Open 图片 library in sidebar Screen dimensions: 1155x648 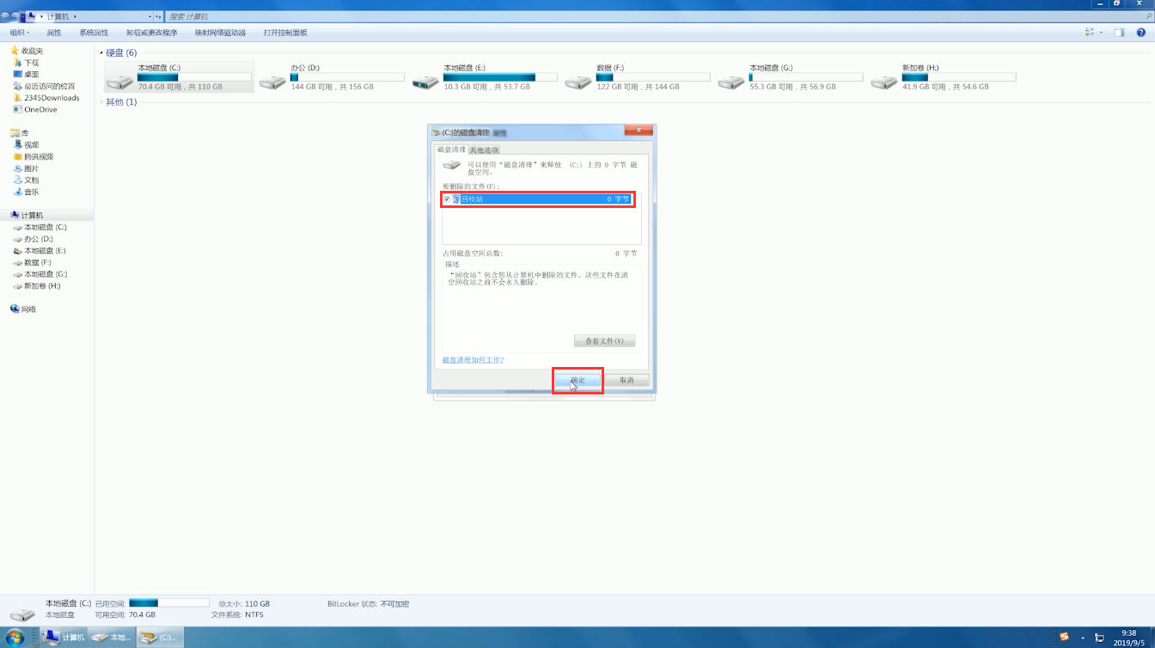pyautogui.click(x=26, y=168)
